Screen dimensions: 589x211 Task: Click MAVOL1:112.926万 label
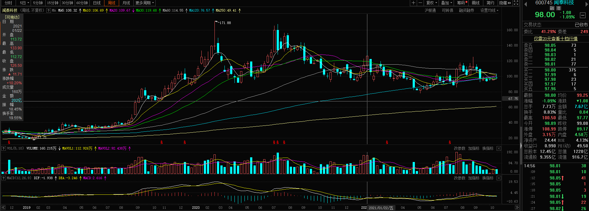coord(77,149)
